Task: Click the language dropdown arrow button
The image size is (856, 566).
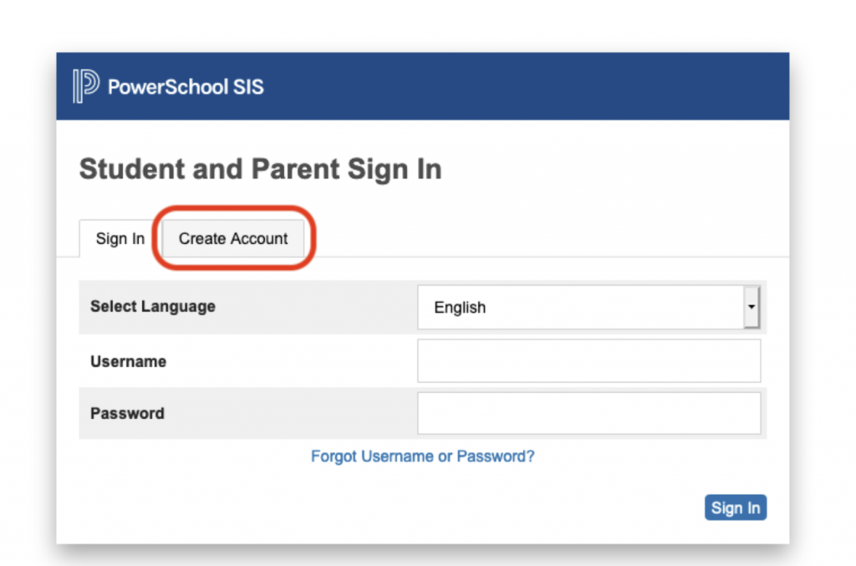Action: tap(752, 307)
